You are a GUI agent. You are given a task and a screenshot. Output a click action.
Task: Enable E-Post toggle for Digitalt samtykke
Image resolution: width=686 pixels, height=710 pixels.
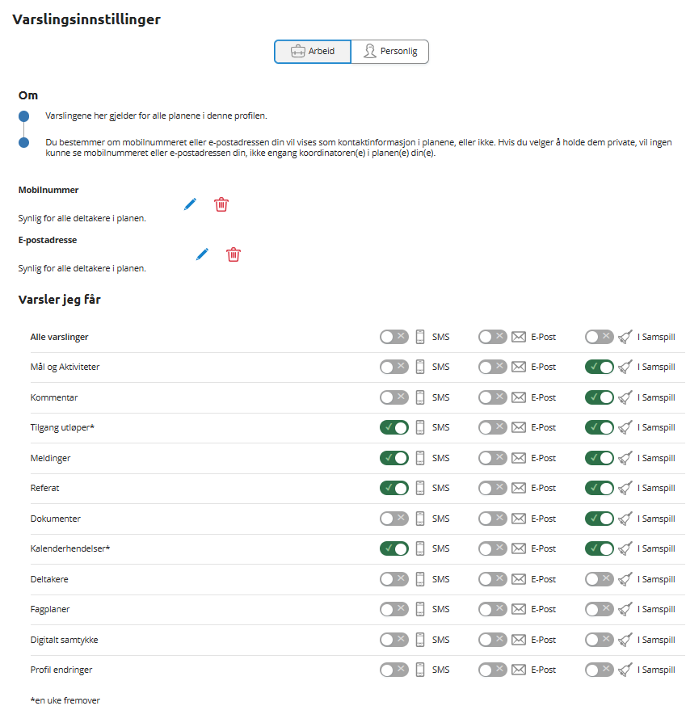pyautogui.click(x=493, y=640)
